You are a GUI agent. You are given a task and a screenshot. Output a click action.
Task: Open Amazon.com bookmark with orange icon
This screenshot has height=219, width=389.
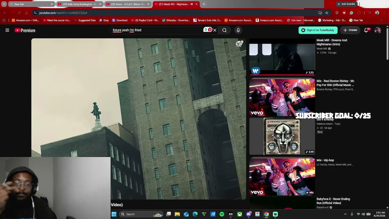pyautogui.click(x=26, y=20)
